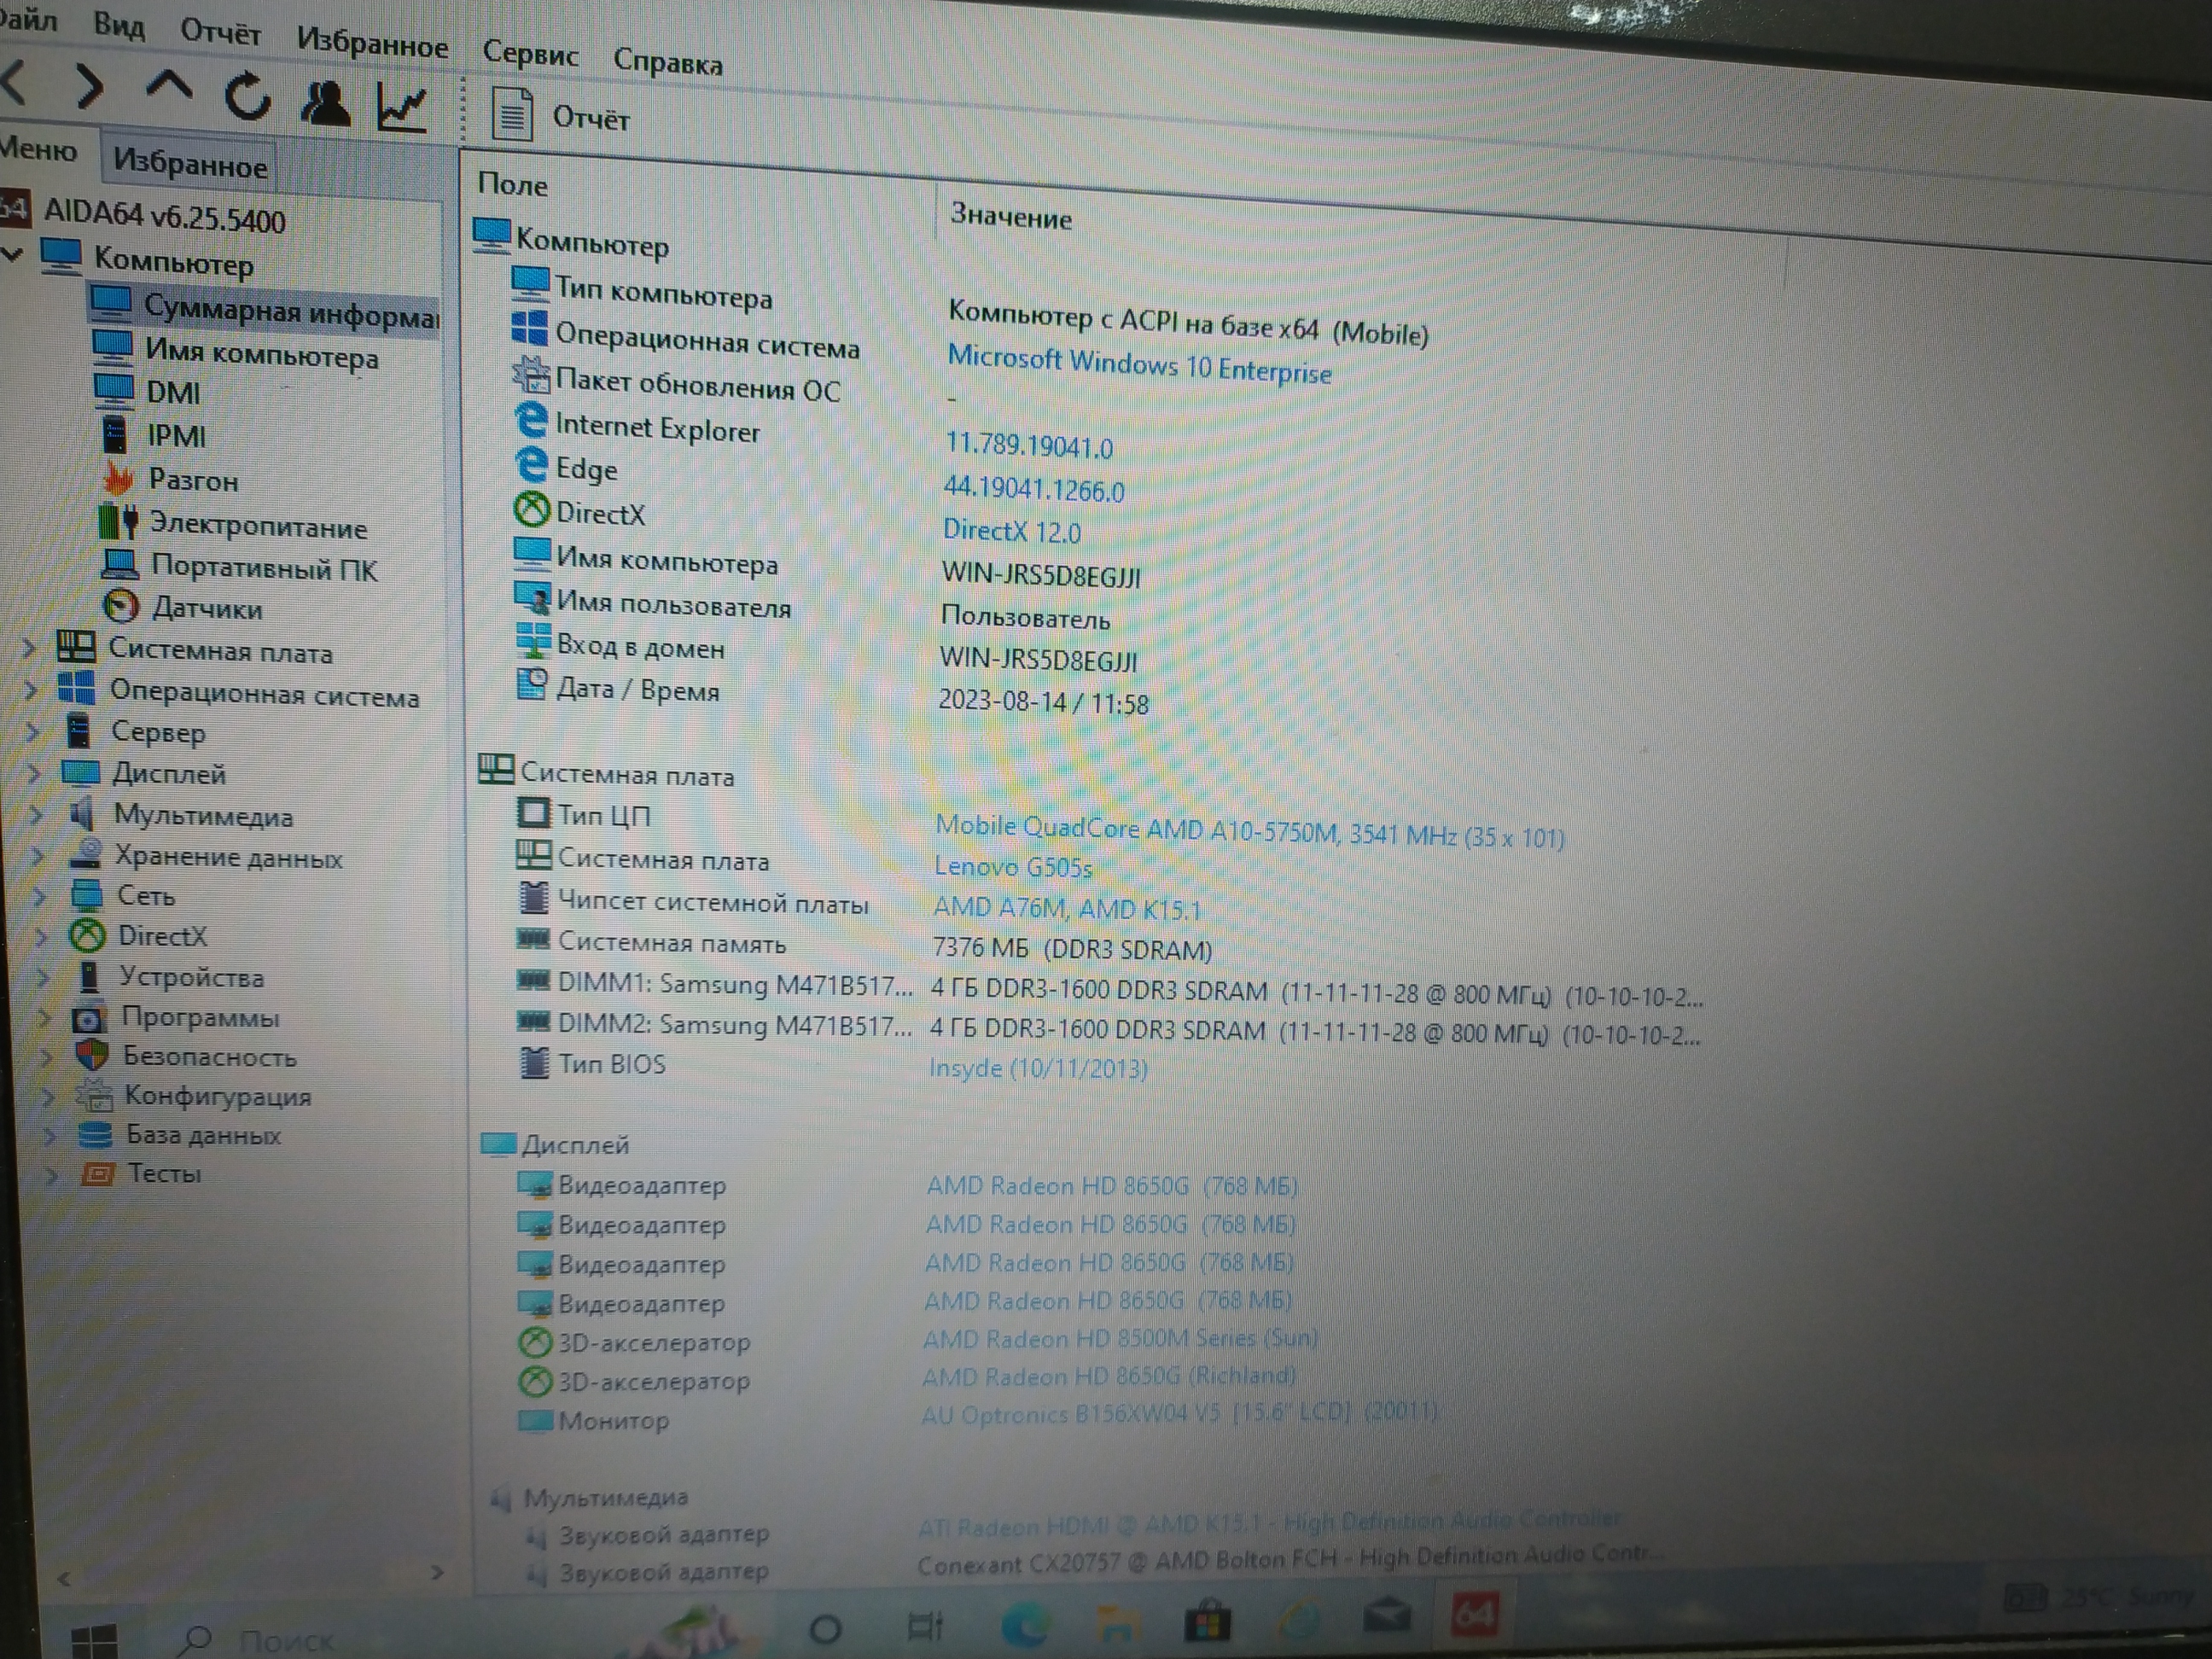2212x1659 pixels.
Task: Open the user icon in the toolbar
Action: 324,102
